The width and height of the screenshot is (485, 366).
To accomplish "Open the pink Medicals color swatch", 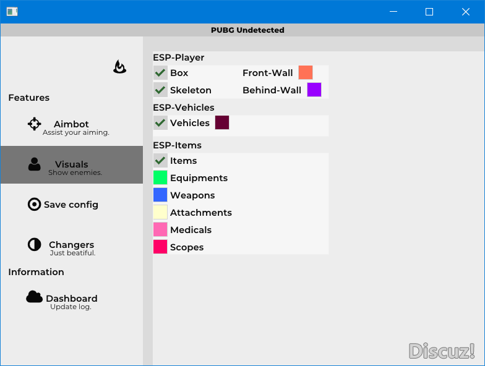I will point(160,230).
